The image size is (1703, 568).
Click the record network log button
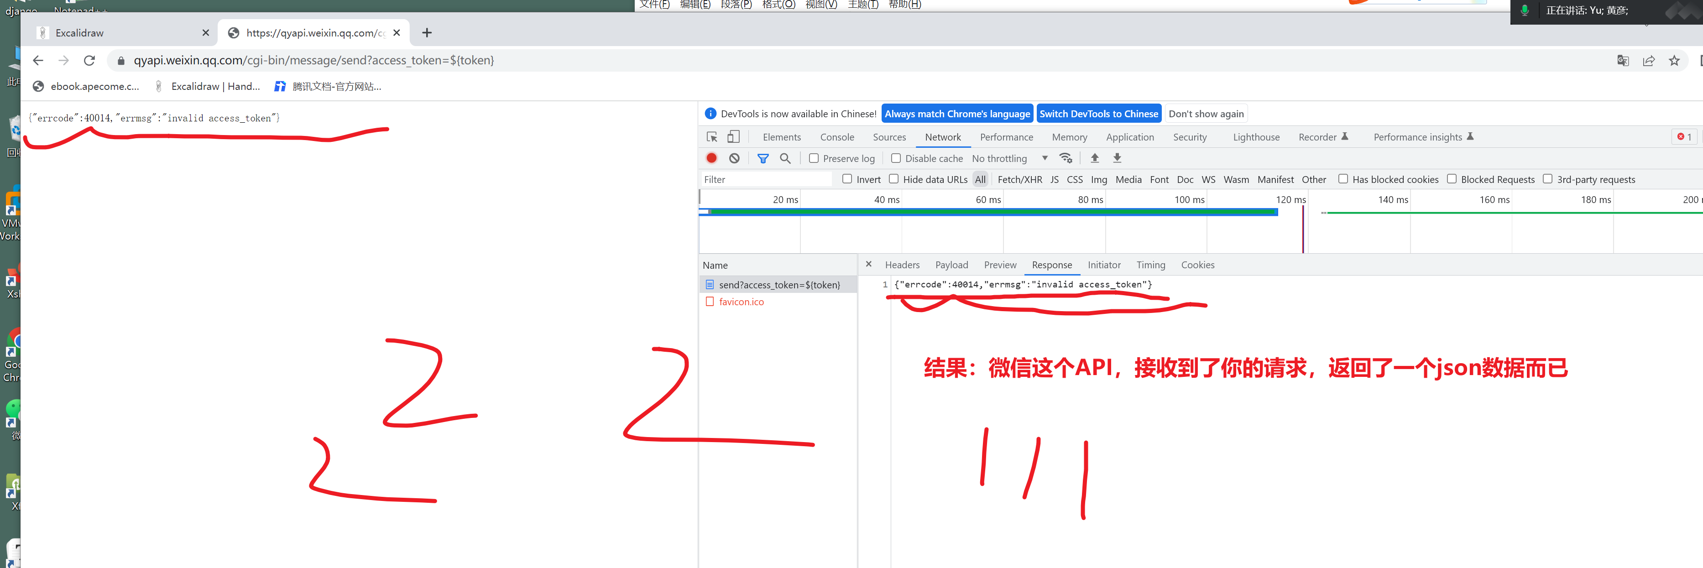point(711,158)
